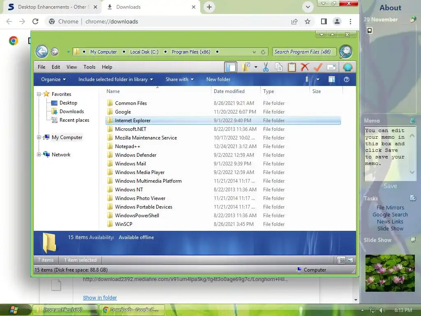Expand the Network tree node

tap(39, 155)
